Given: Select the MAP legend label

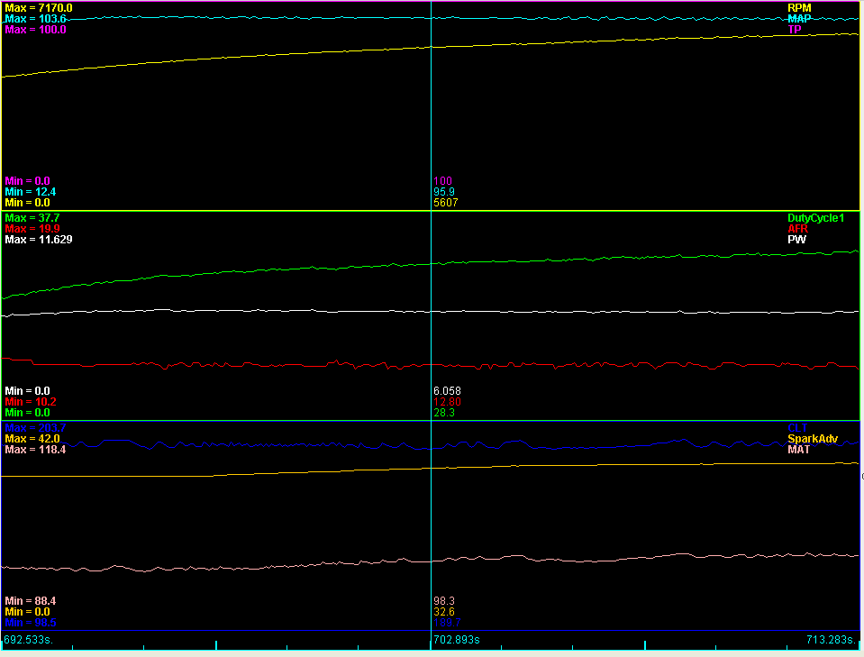Looking at the screenshot, I should [x=798, y=18].
